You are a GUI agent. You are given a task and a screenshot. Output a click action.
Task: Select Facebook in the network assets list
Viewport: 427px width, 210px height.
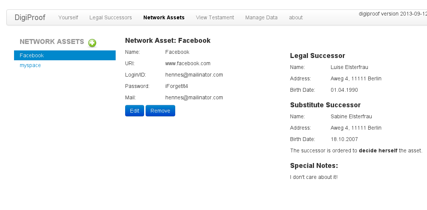click(x=32, y=55)
